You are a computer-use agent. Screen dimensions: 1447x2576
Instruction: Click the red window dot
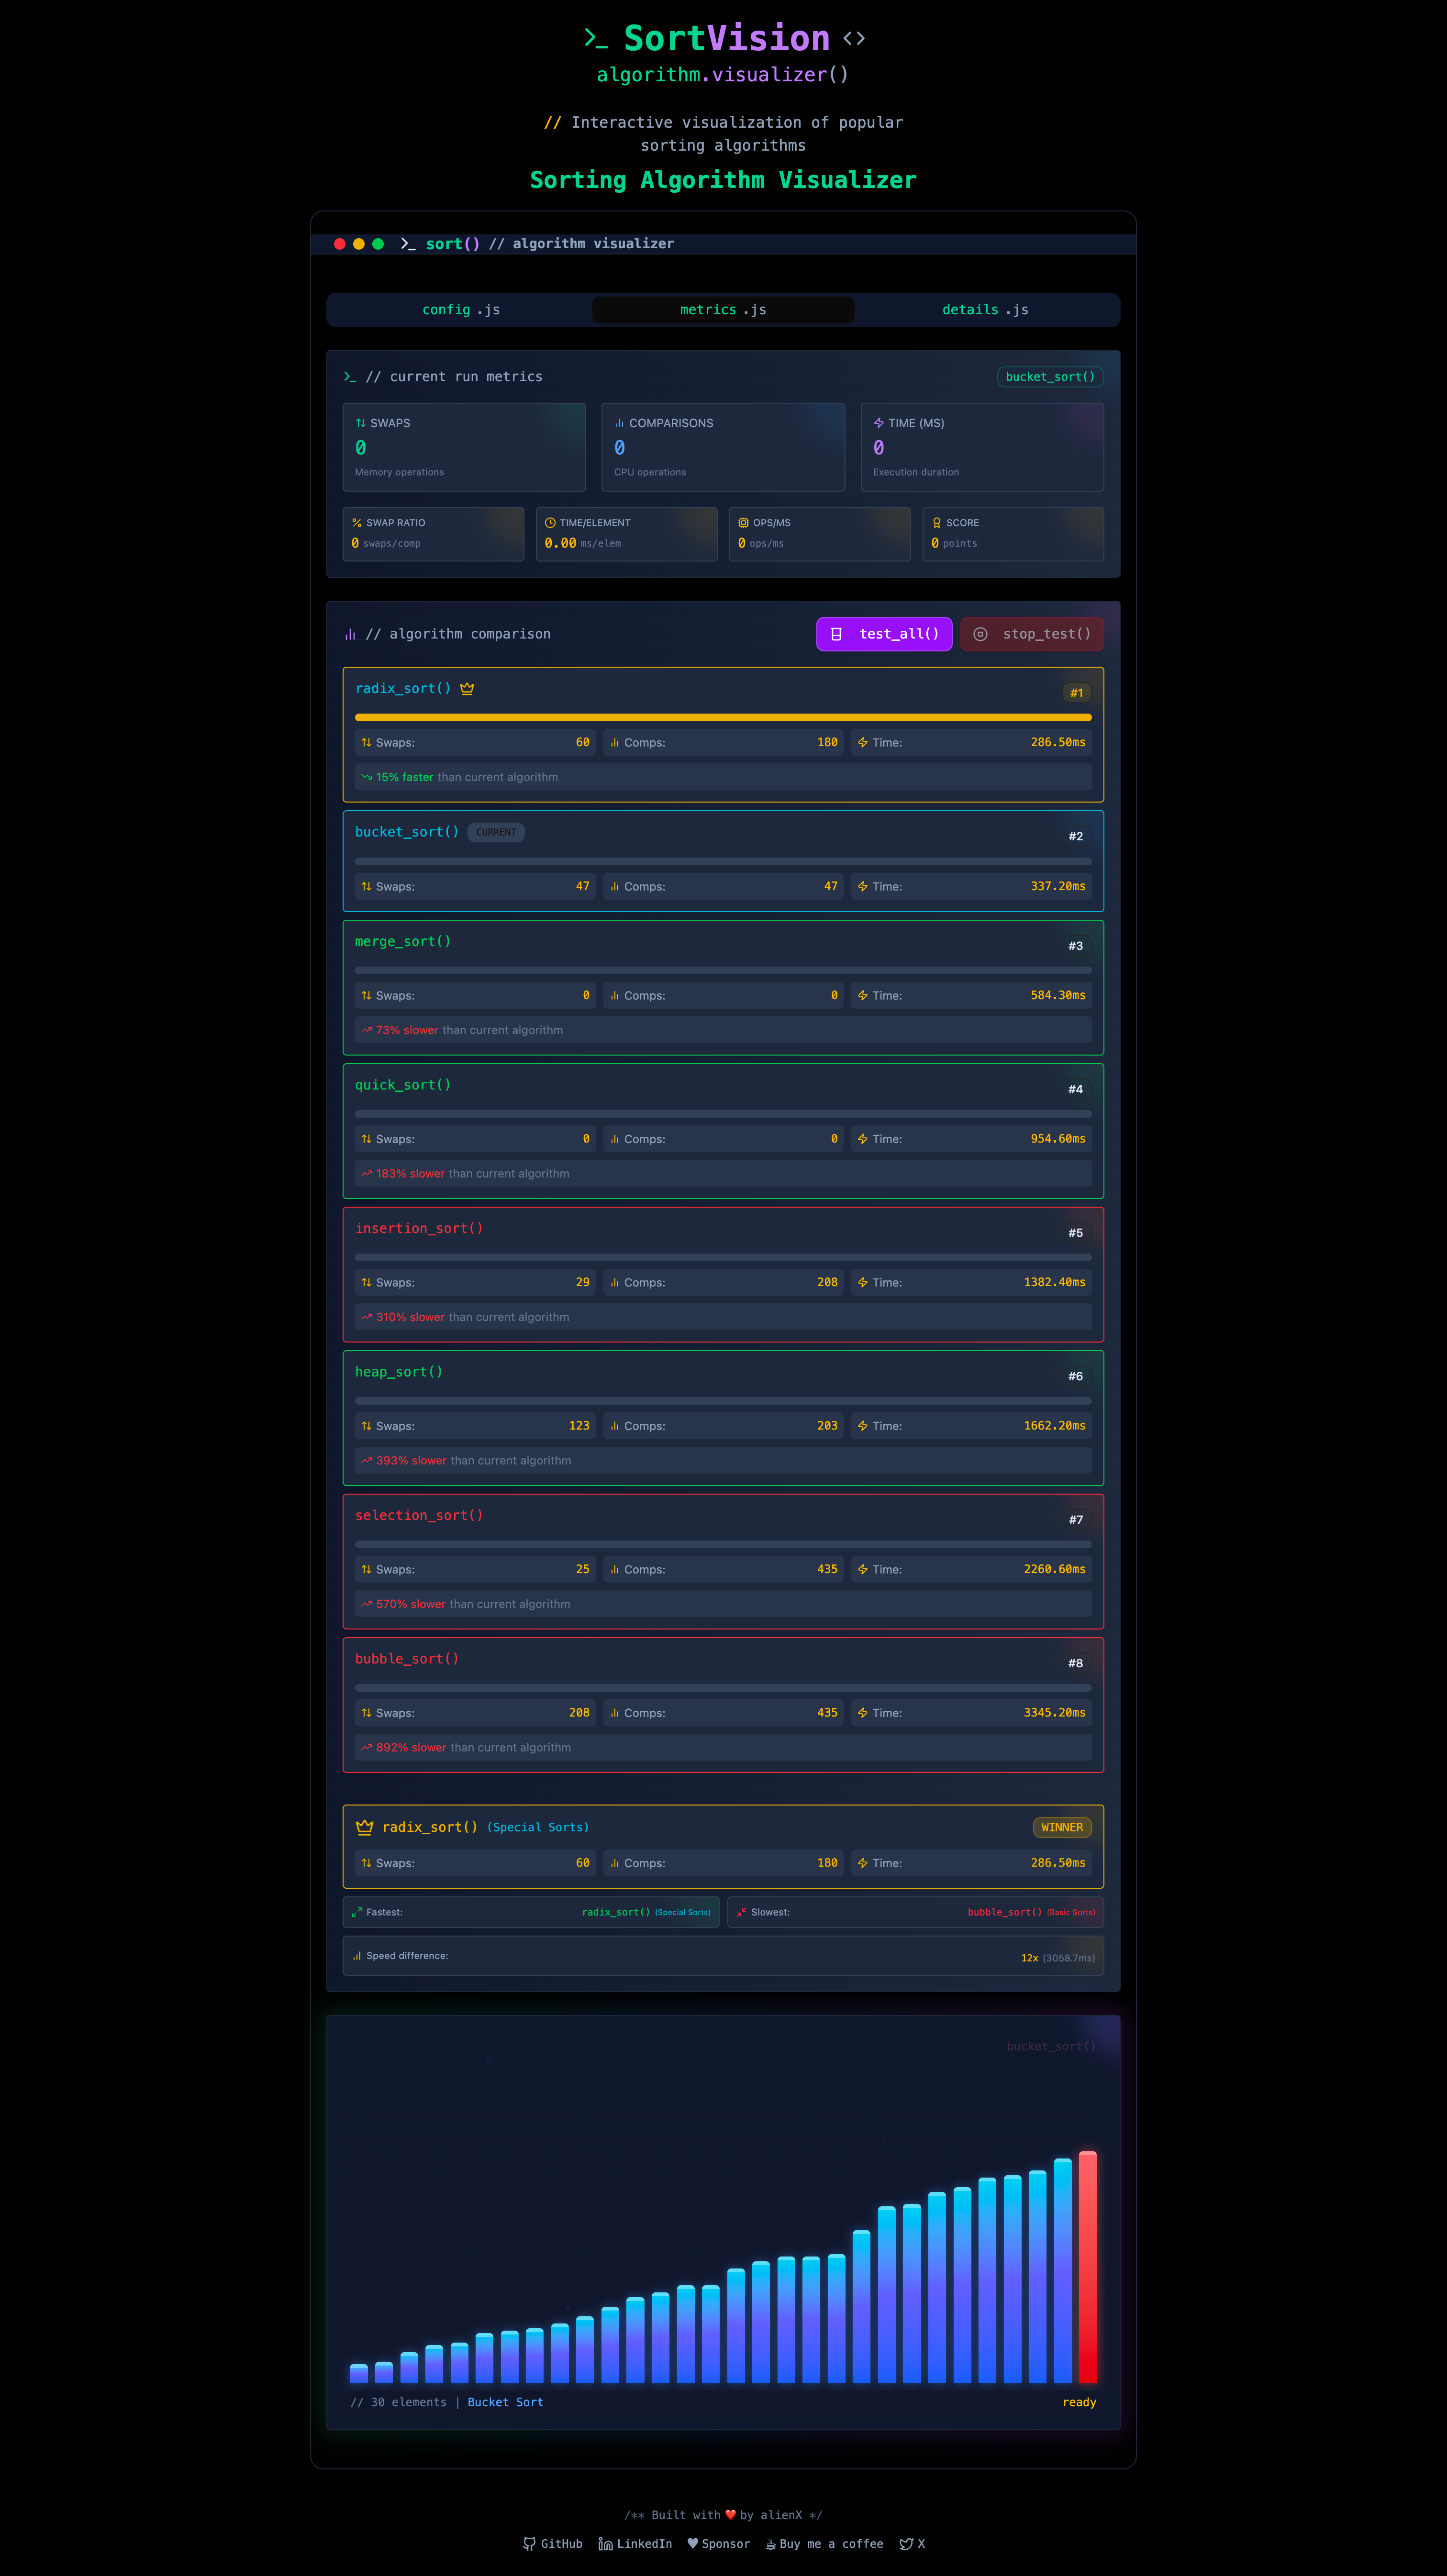[x=339, y=244]
